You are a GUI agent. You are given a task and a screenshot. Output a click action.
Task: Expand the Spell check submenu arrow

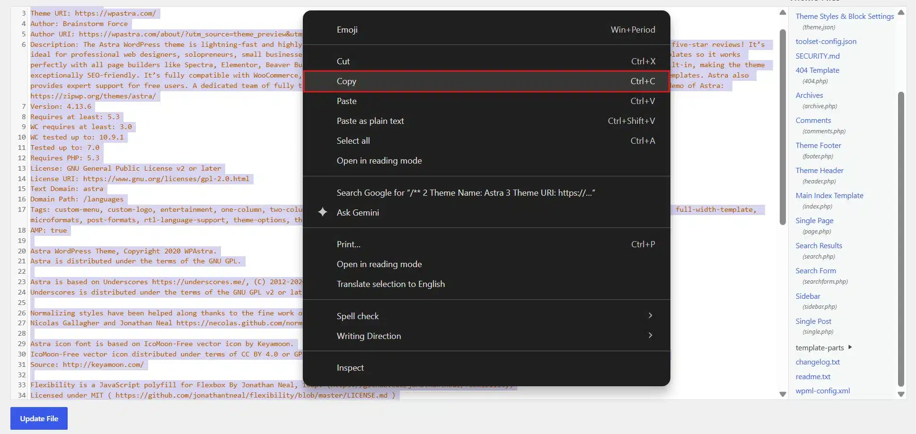650,315
